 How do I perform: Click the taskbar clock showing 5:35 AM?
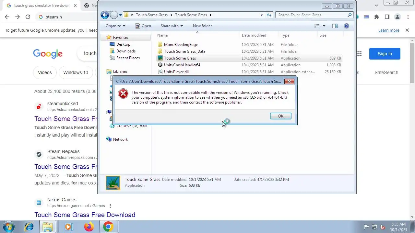(398, 227)
